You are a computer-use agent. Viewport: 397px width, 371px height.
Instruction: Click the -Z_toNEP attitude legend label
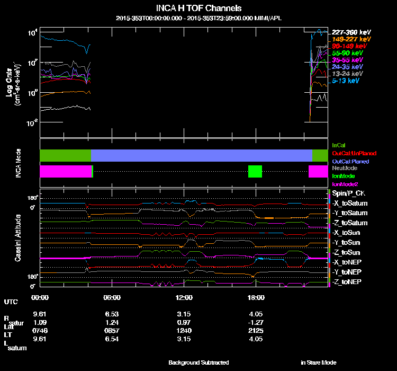[347, 282]
